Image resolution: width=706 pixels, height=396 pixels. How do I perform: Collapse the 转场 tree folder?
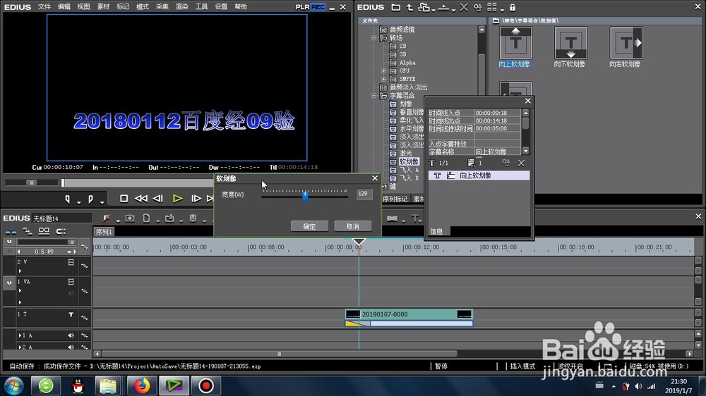pyautogui.click(x=373, y=38)
